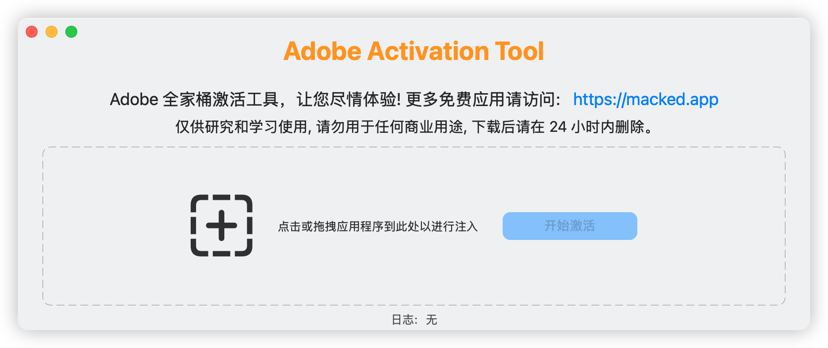828x348 pixels.
Task: Click the orange Adobe Activation Tool title
Action: coord(414,52)
